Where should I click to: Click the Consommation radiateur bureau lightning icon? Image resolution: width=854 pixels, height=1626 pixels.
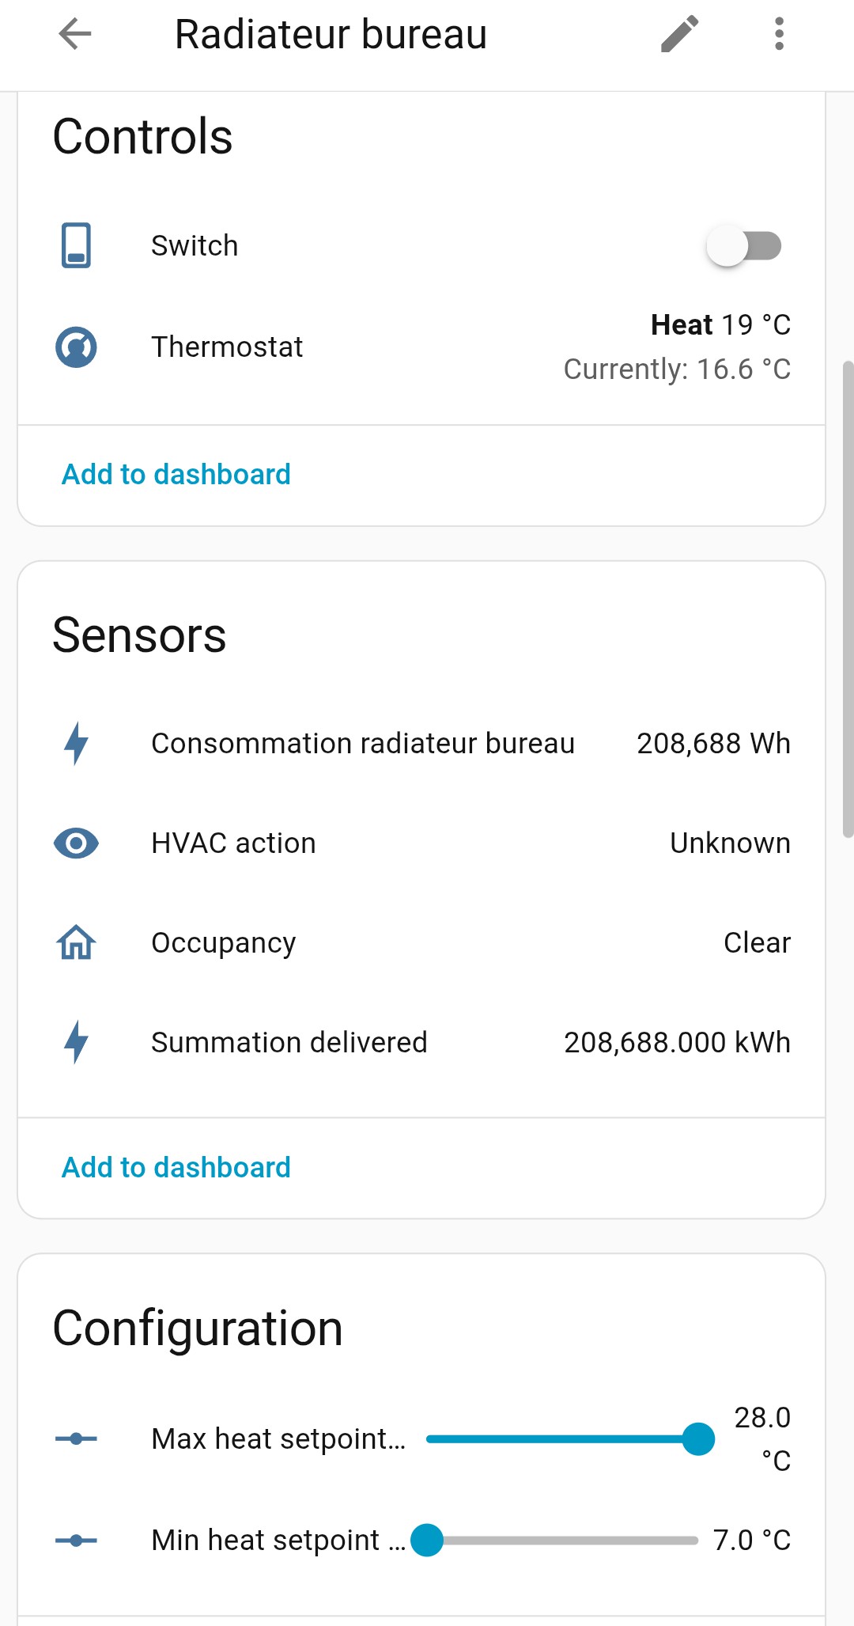click(x=77, y=744)
